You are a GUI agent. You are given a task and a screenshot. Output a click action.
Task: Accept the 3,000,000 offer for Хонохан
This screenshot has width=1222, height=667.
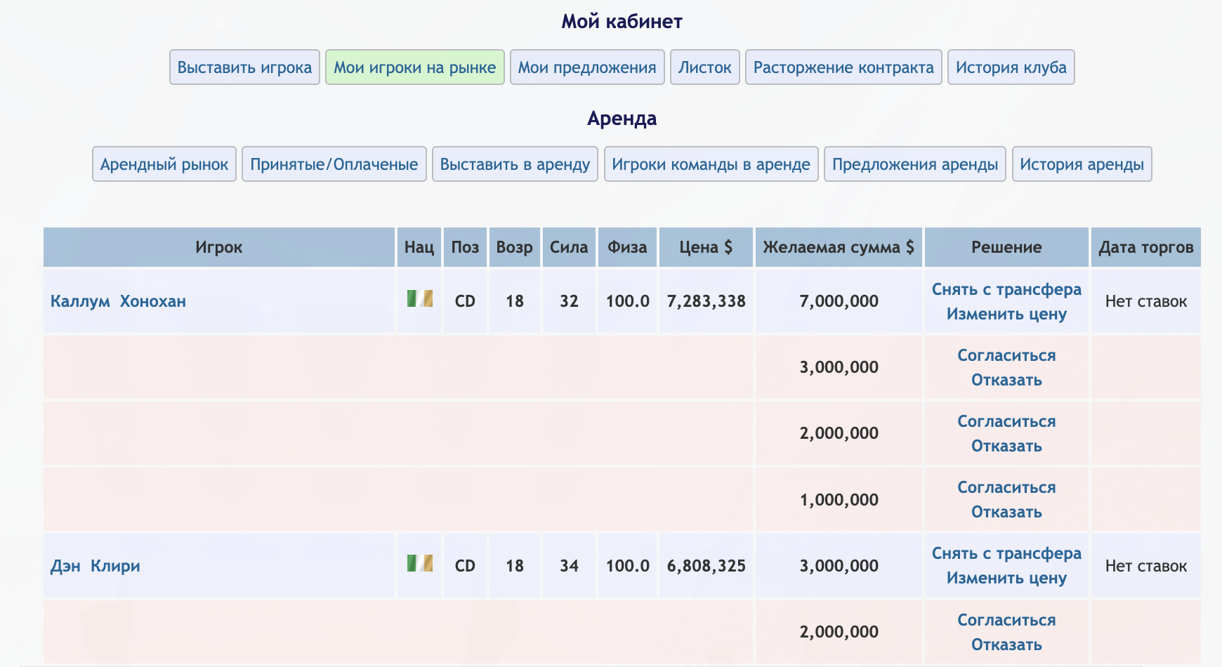[1006, 355]
